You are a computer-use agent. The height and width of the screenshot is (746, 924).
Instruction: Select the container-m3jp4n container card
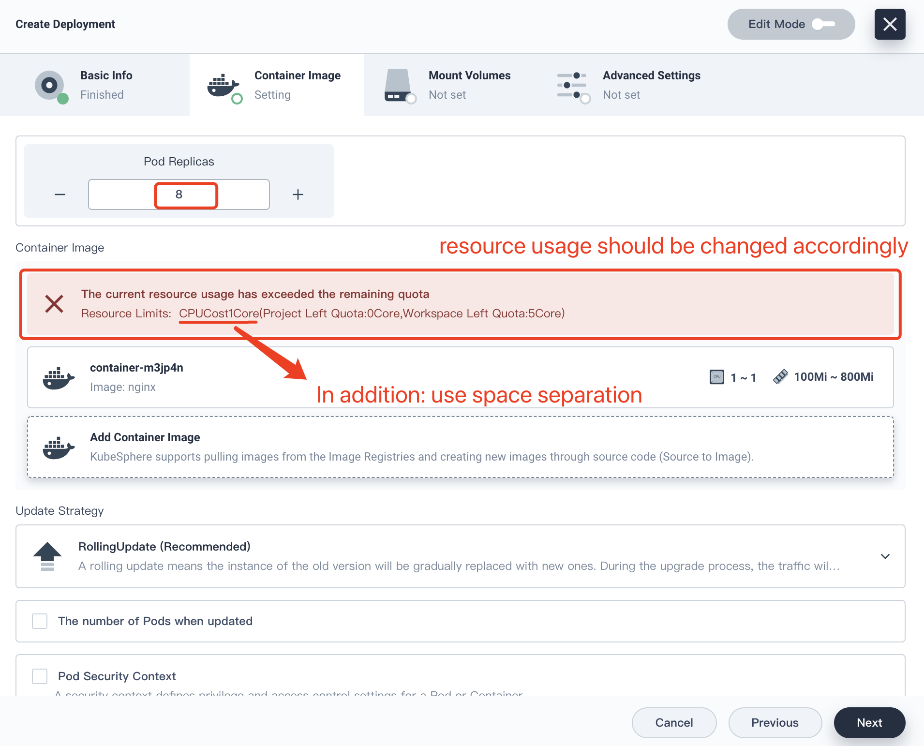[461, 377]
